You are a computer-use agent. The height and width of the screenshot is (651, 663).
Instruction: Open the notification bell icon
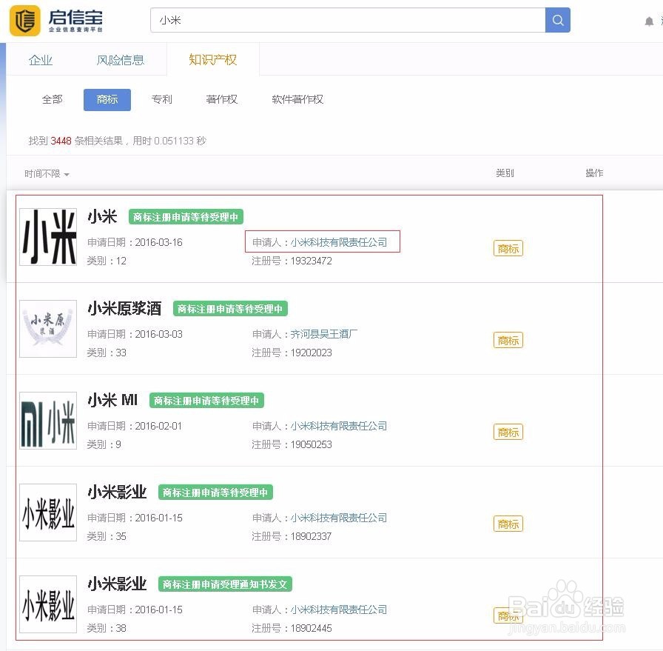point(649,21)
